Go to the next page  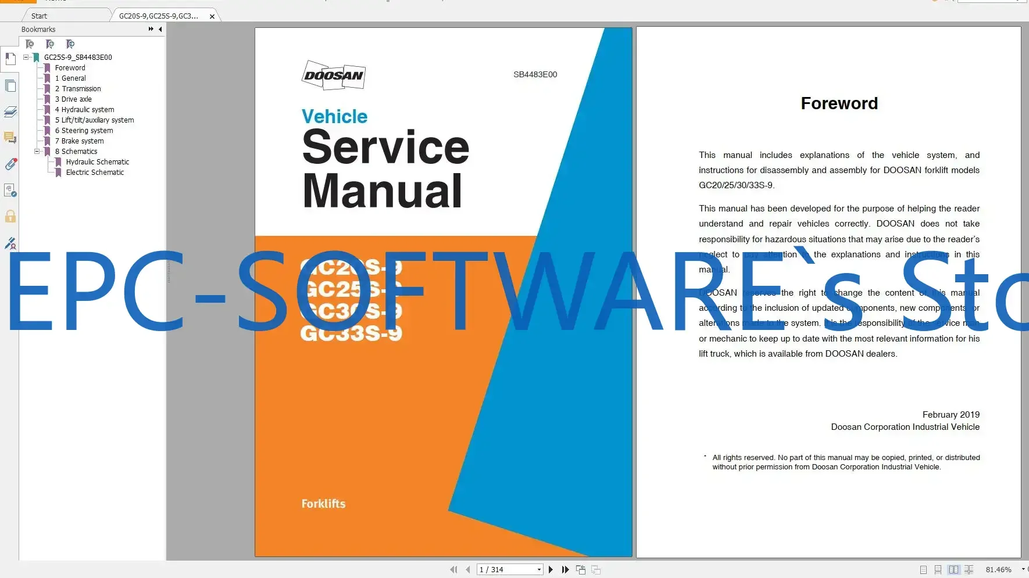coord(551,570)
